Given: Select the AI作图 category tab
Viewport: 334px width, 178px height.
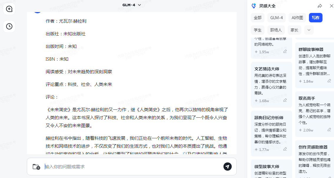Looking at the screenshot, I should (x=297, y=18).
